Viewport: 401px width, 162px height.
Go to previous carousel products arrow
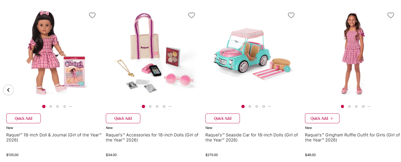(8, 90)
